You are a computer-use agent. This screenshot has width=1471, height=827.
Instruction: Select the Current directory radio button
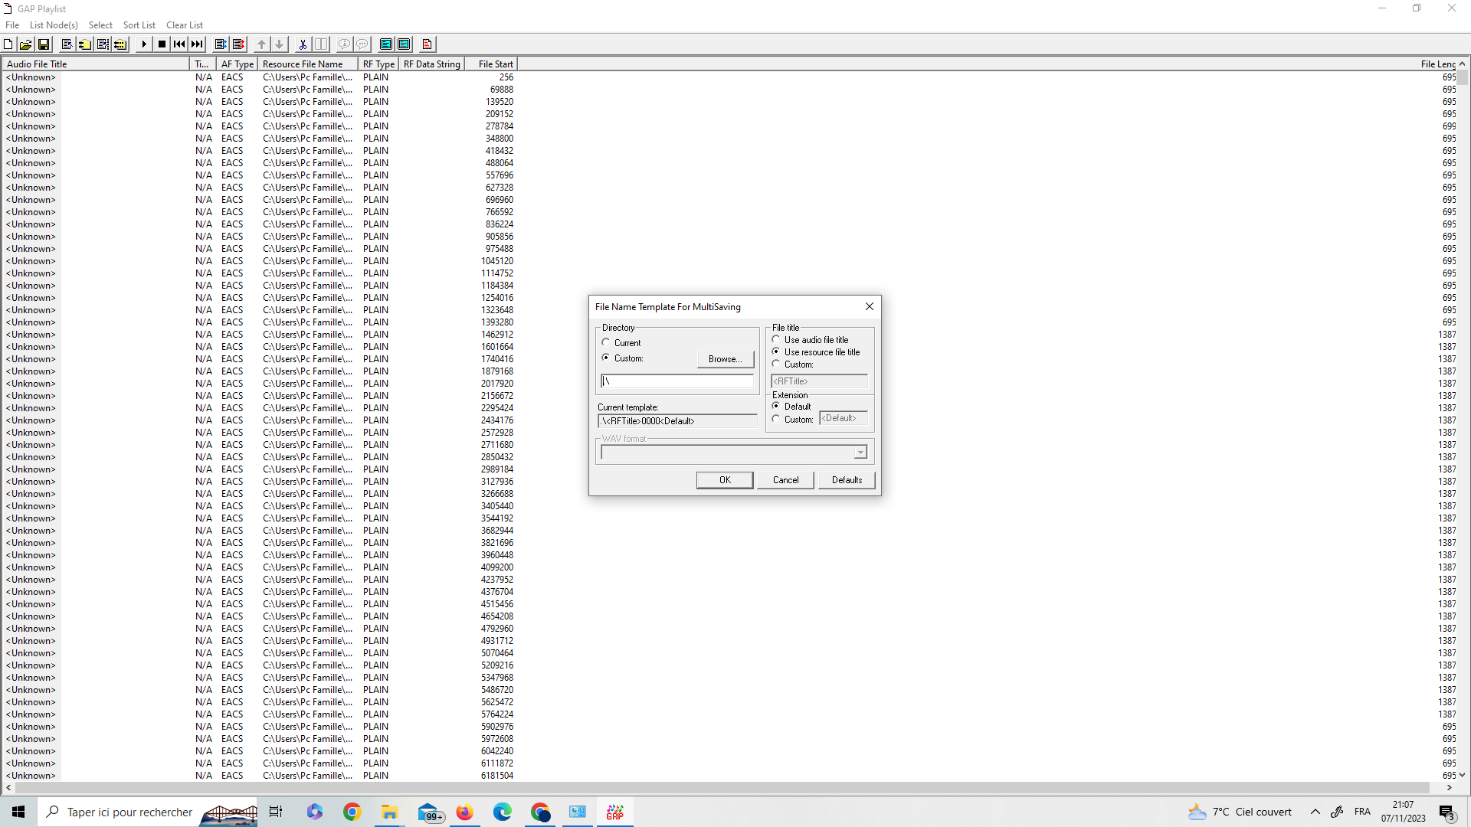click(x=606, y=343)
